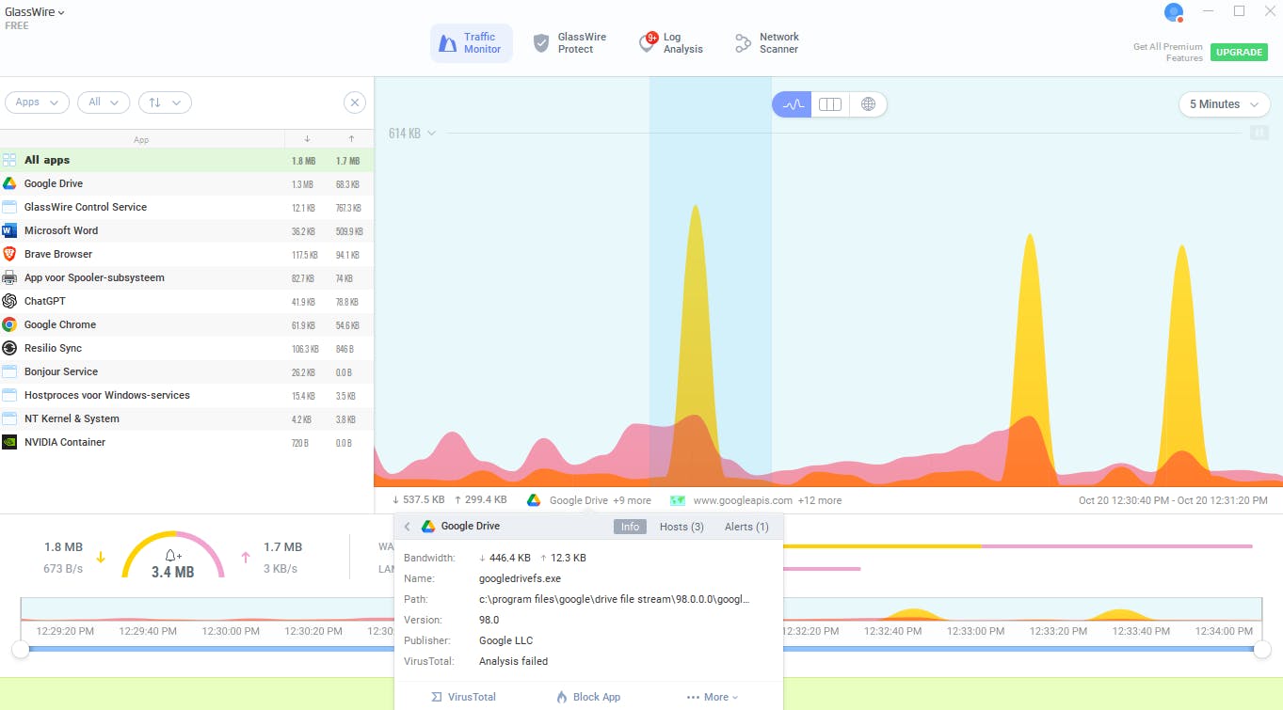1283x710 pixels.
Task: Switch to the Network Scanner tab
Action: 767,43
